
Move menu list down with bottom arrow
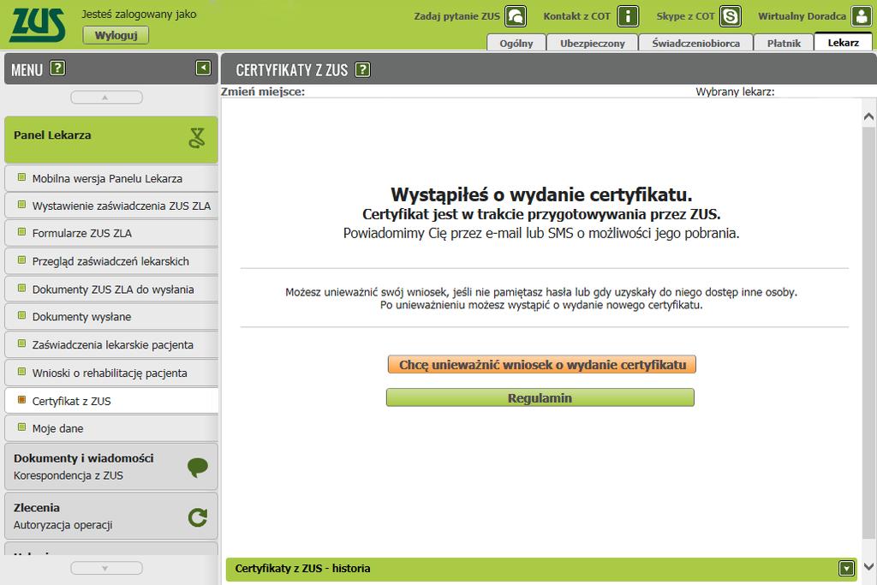click(x=106, y=568)
